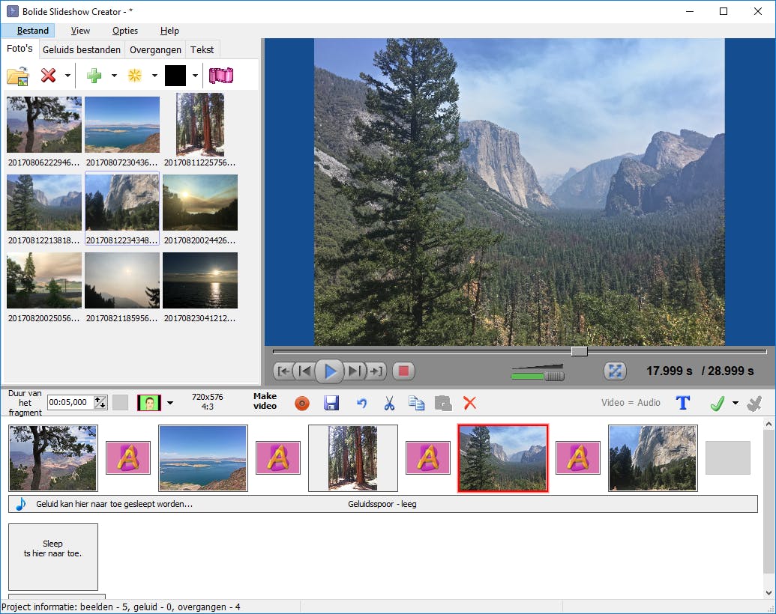Viewport: 776px width, 614px height.
Task: Play the slideshow preview
Action: 330,371
